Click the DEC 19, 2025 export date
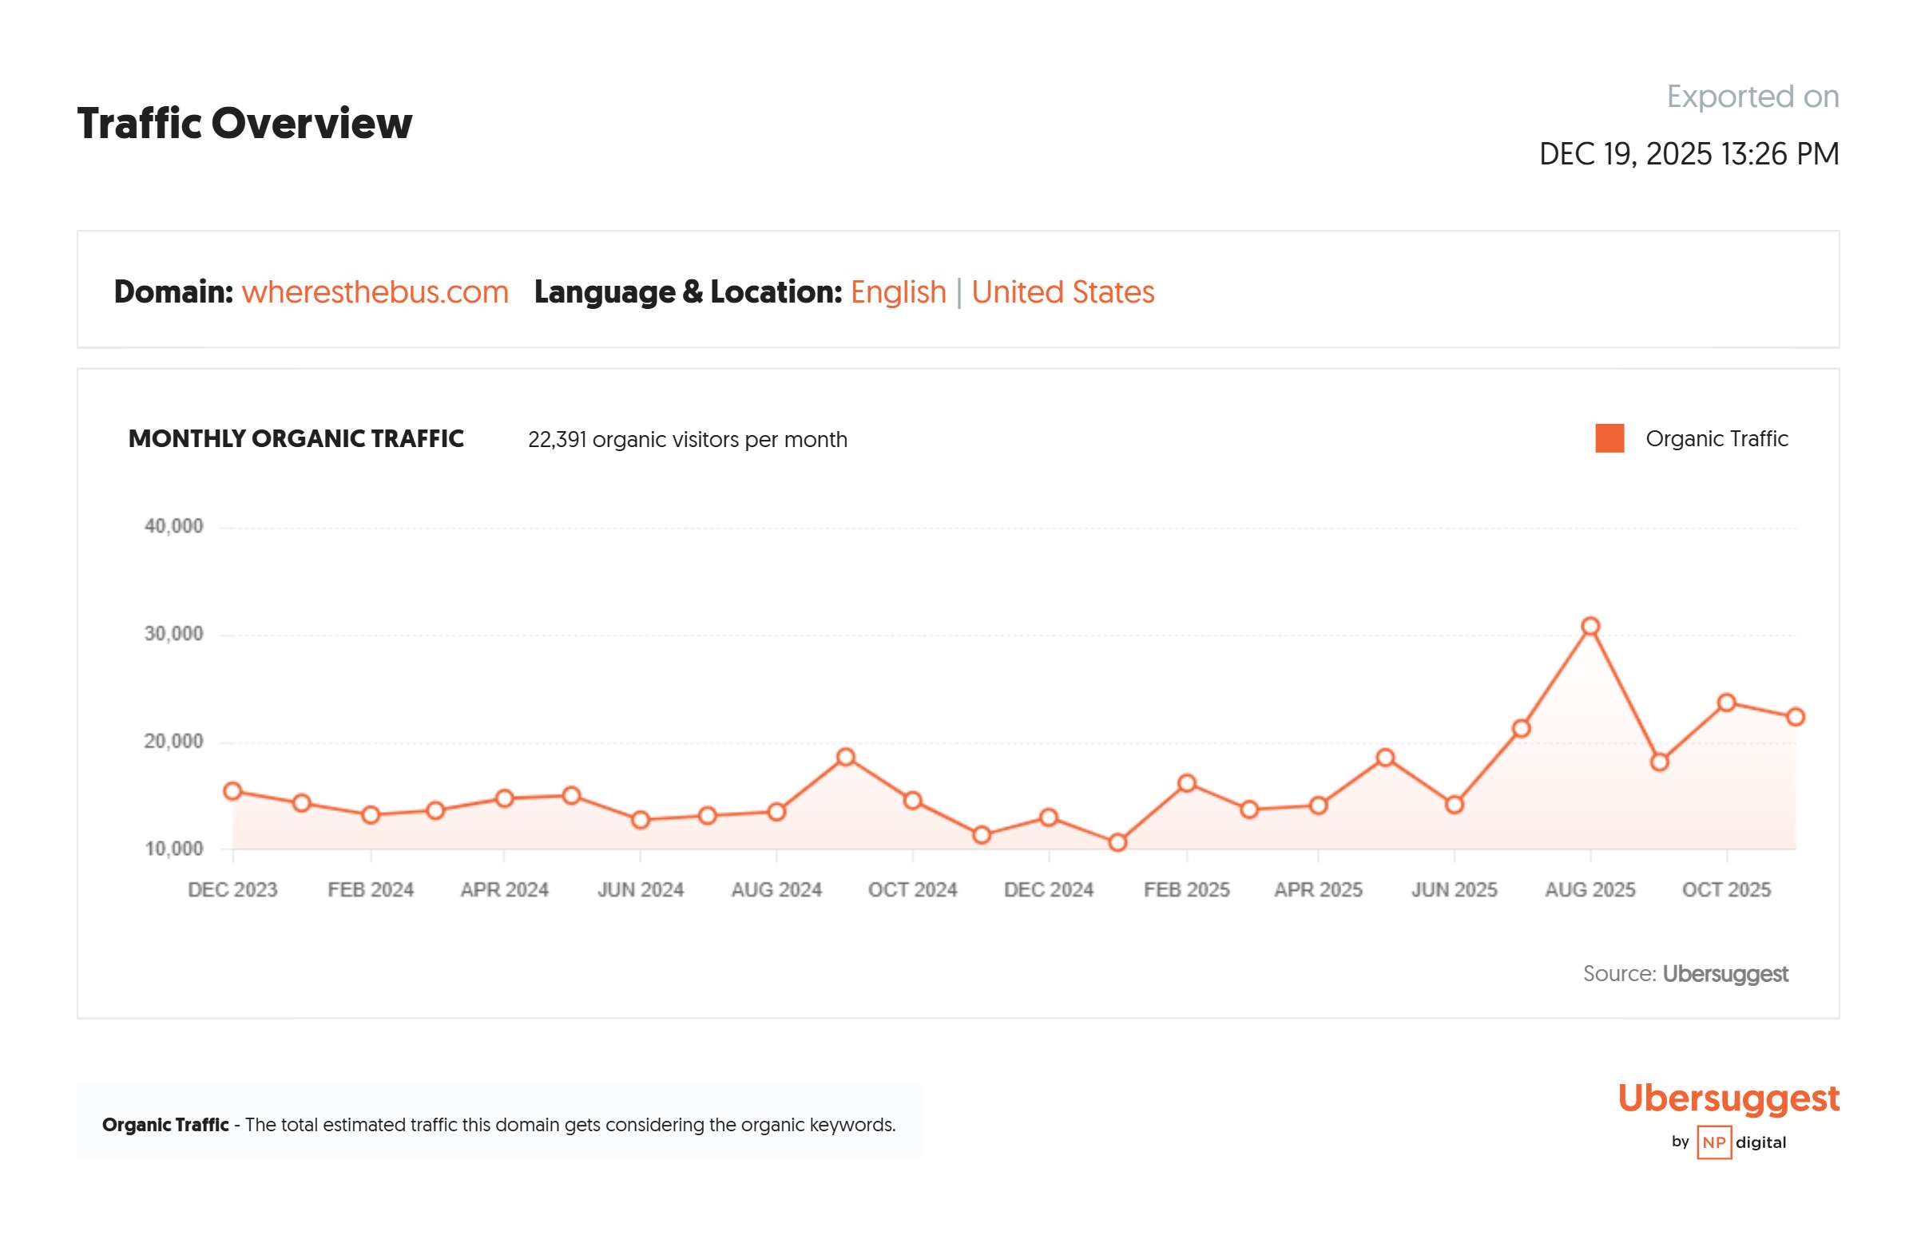This screenshot has width=1917, height=1239. point(1688,153)
